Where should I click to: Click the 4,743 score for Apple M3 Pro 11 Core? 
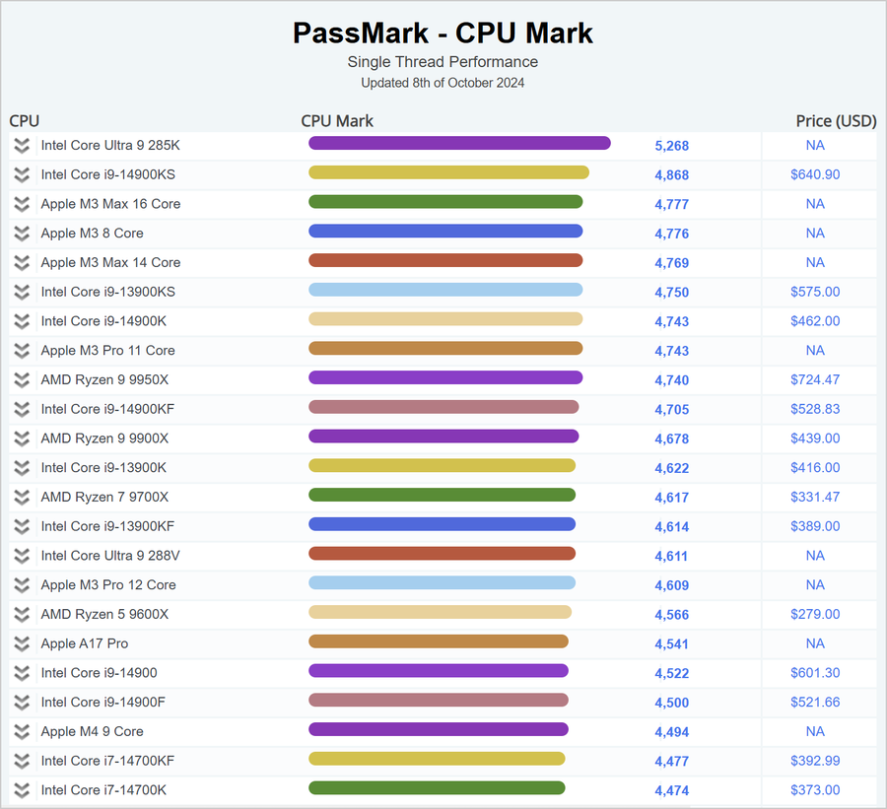pos(672,352)
